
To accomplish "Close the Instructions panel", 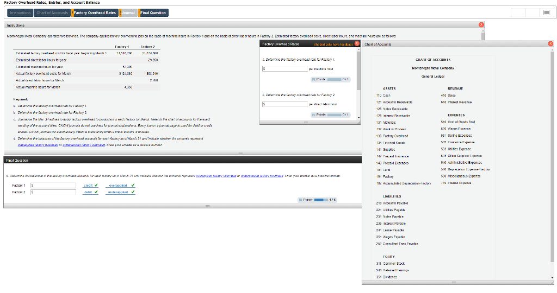I will point(481,24).
